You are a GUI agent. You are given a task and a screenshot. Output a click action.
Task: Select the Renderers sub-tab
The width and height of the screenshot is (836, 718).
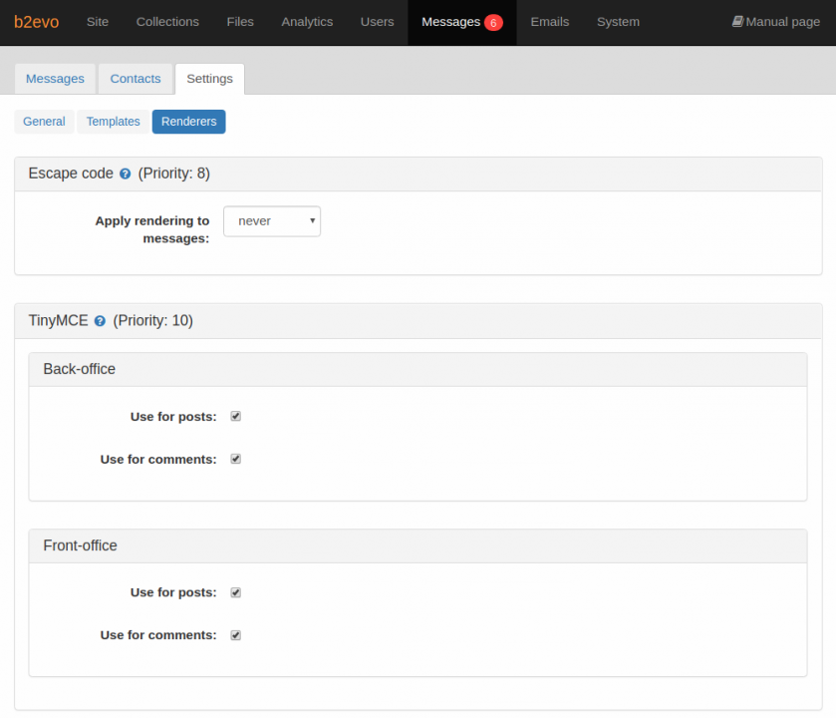[x=188, y=122]
